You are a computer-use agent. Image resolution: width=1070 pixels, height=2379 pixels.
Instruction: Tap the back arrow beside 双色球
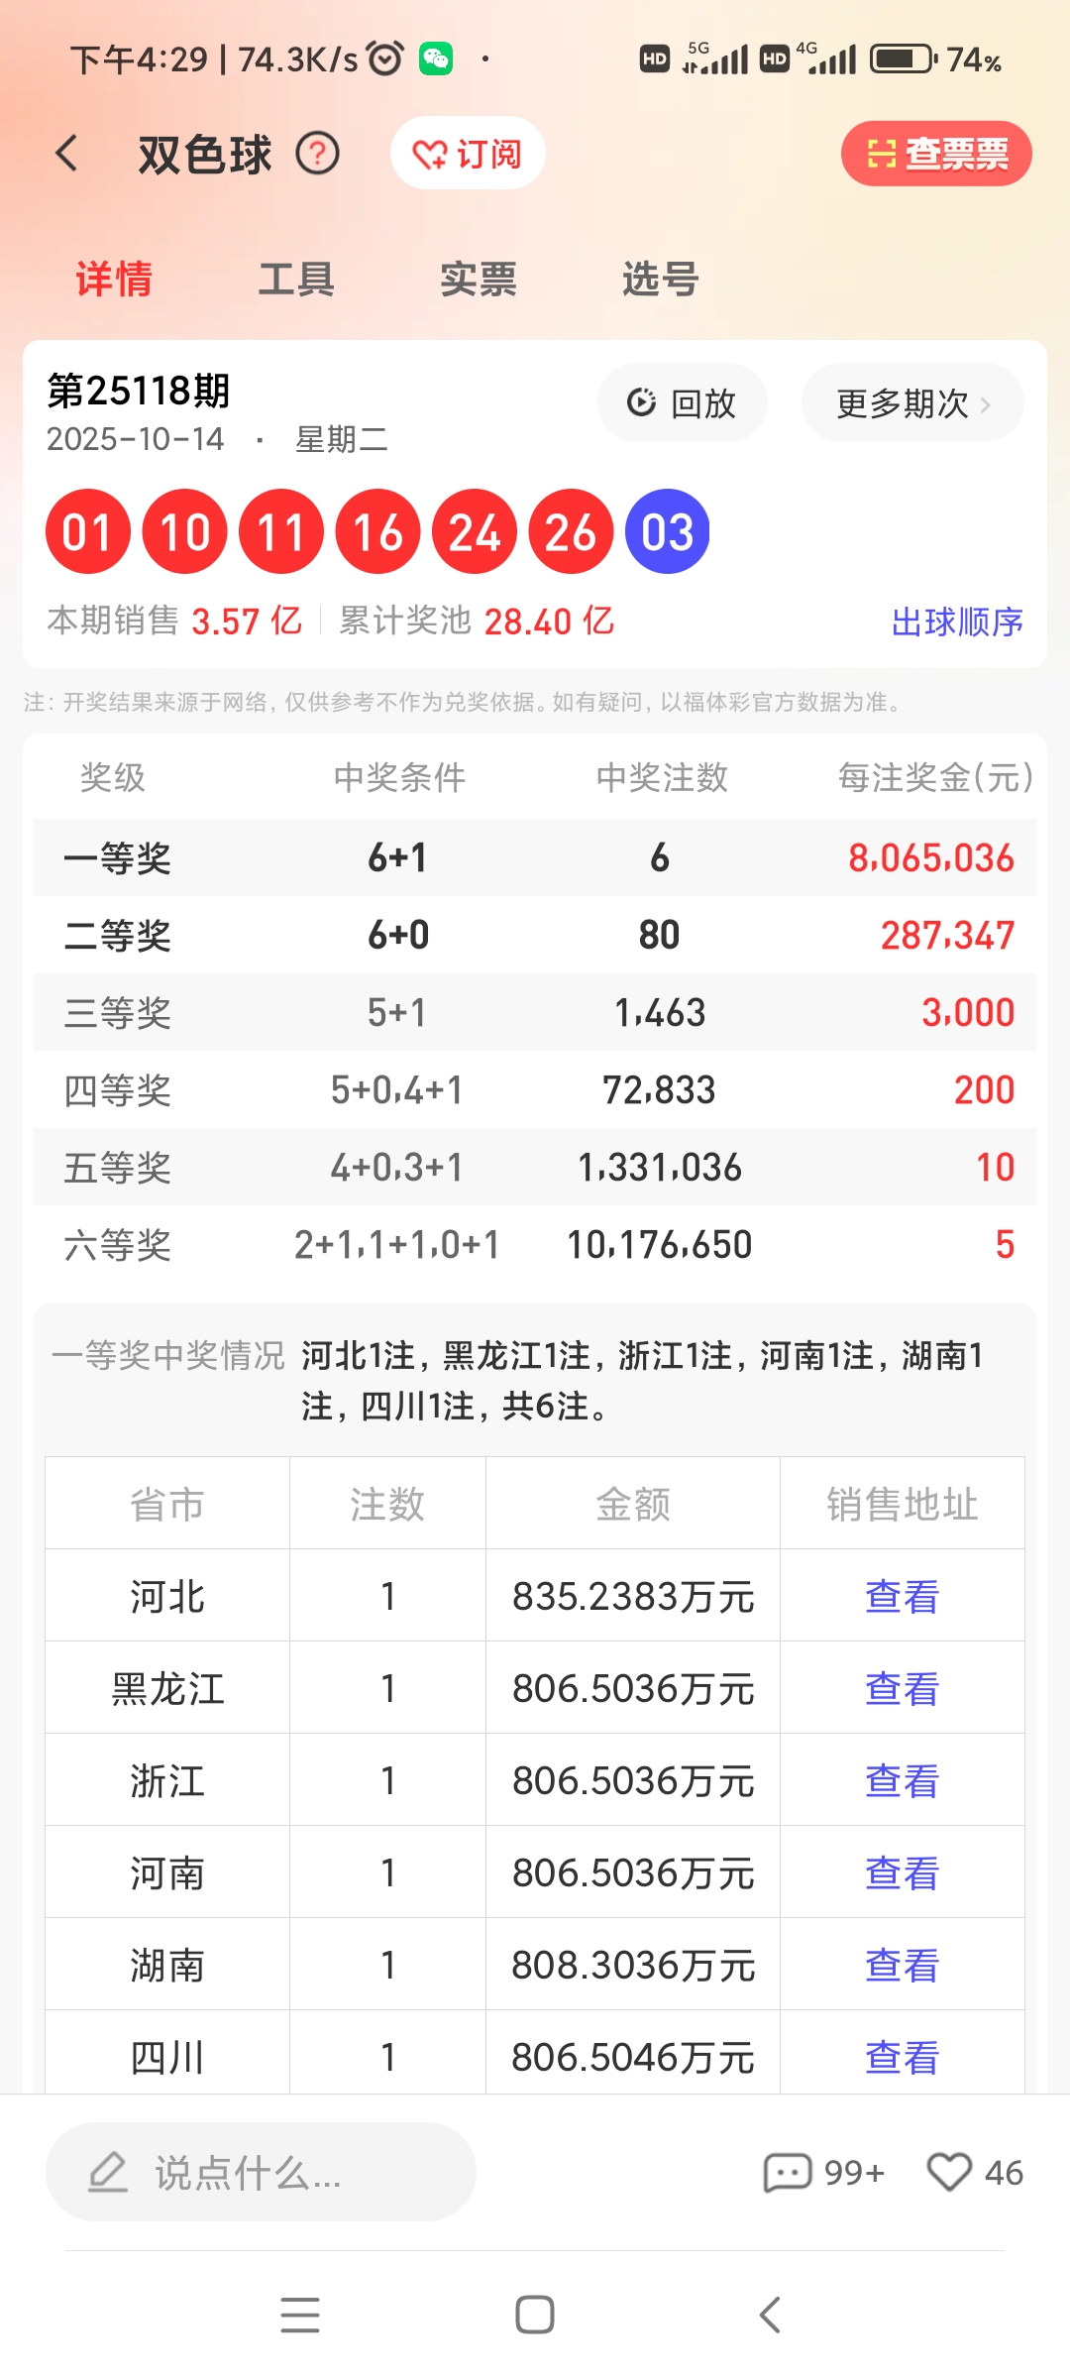(66, 154)
